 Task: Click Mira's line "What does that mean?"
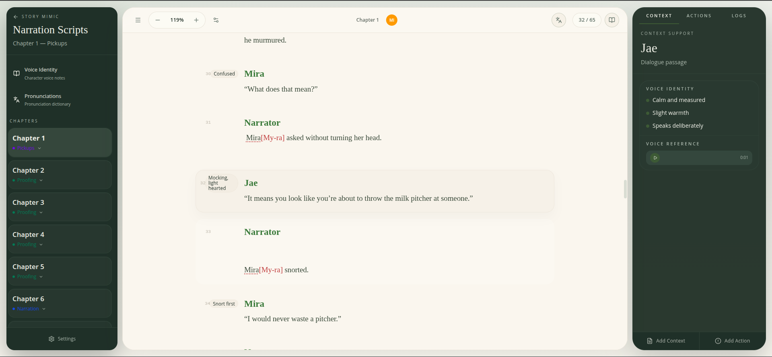tap(281, 89)
